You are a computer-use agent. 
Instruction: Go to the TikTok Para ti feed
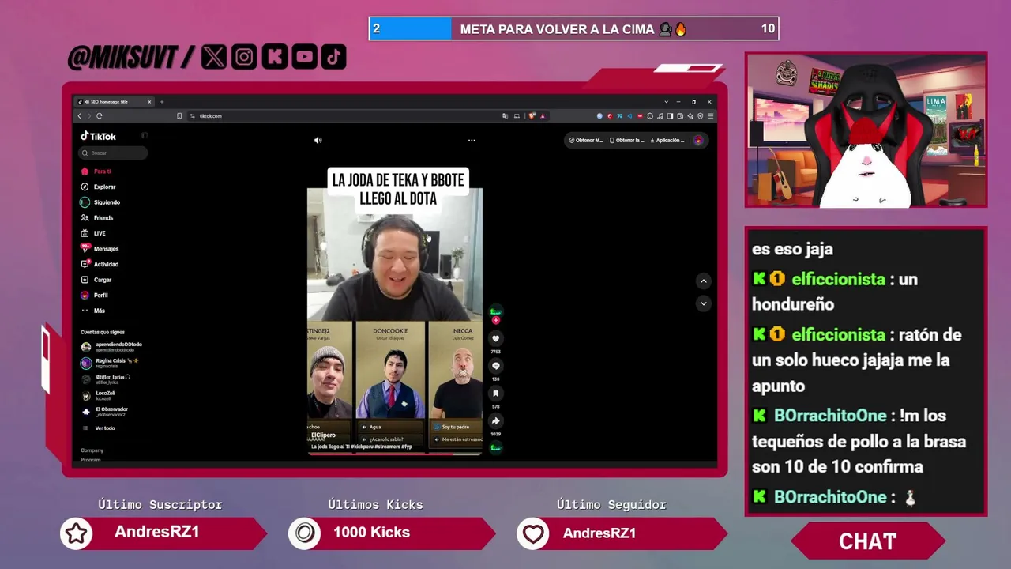[96, 171]
